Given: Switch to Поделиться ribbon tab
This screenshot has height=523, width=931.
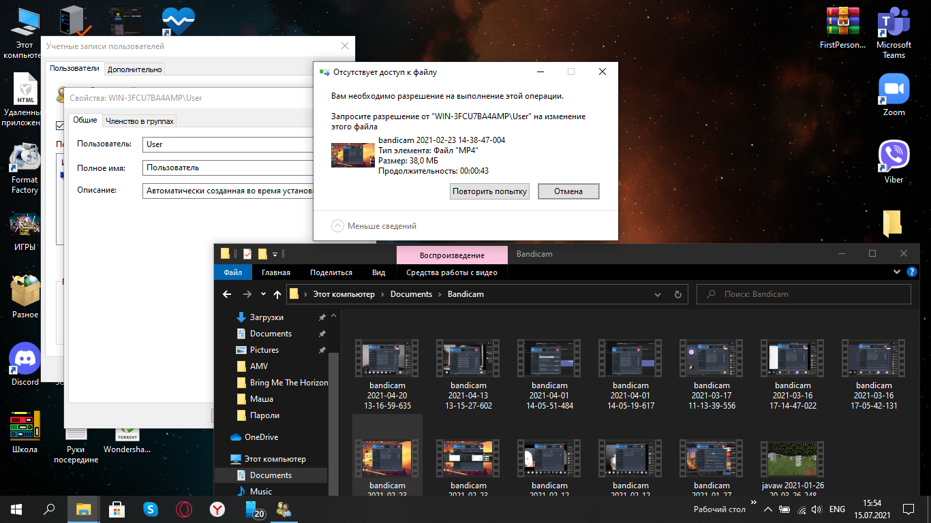Looking at the screenshot, I should [331, 272].
